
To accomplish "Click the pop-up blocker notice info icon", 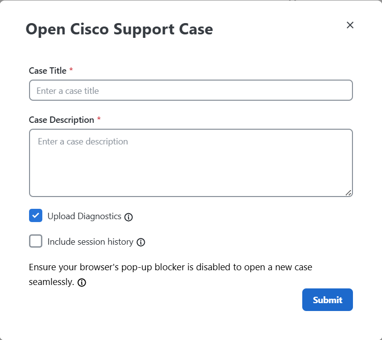I will pyautogui.click(x=82, y=283).
